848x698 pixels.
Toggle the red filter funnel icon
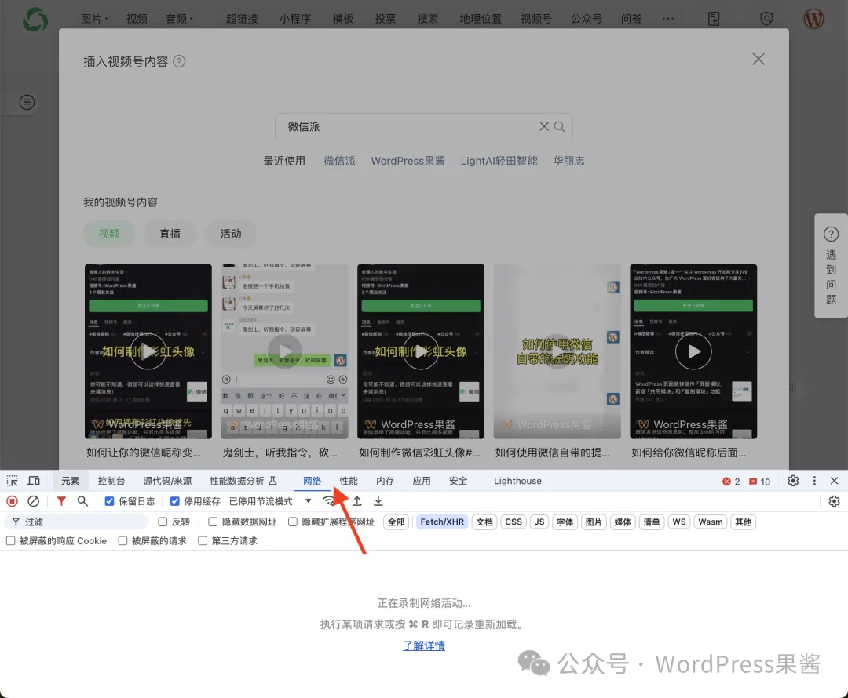(x=62, y=501)
